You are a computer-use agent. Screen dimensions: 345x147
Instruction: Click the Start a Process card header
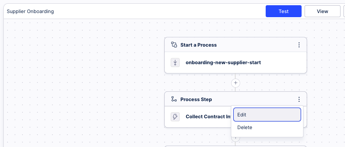point(235,45)
